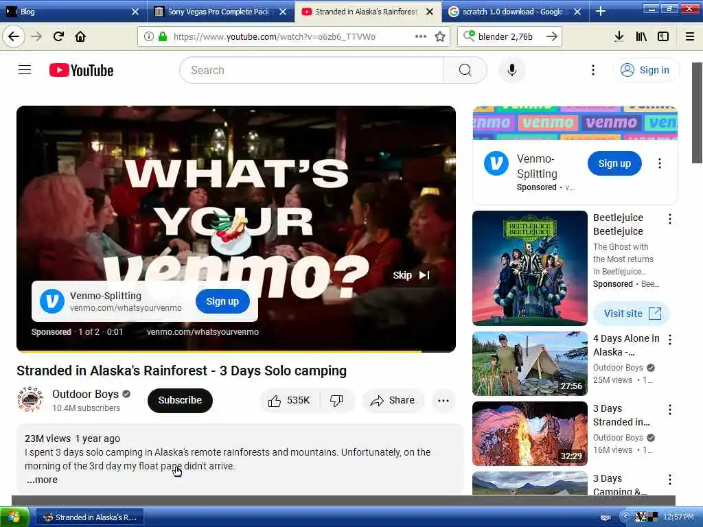Click Sign up on the video ad overlay
This screenshot has width=703, height=527.
pos(222,301)
